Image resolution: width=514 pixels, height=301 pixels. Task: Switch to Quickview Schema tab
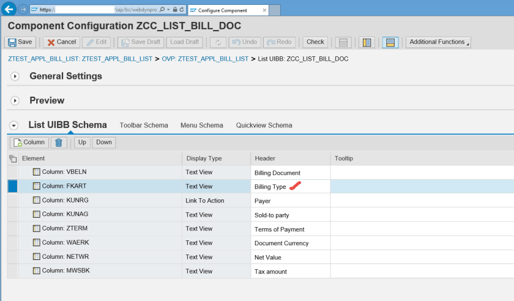(264, 125)
